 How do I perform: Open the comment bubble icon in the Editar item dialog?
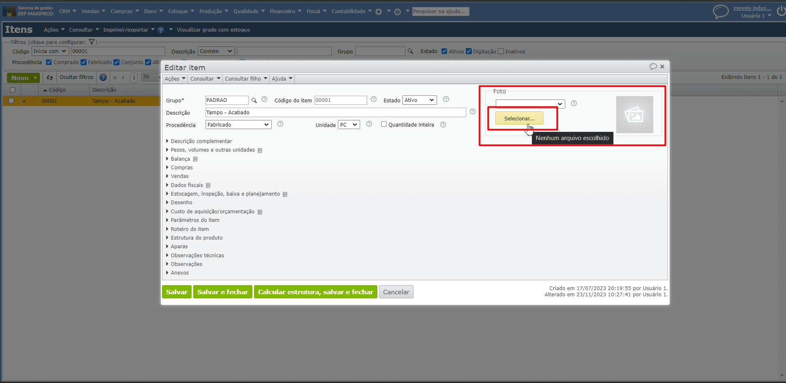click(x=653, y=67)
